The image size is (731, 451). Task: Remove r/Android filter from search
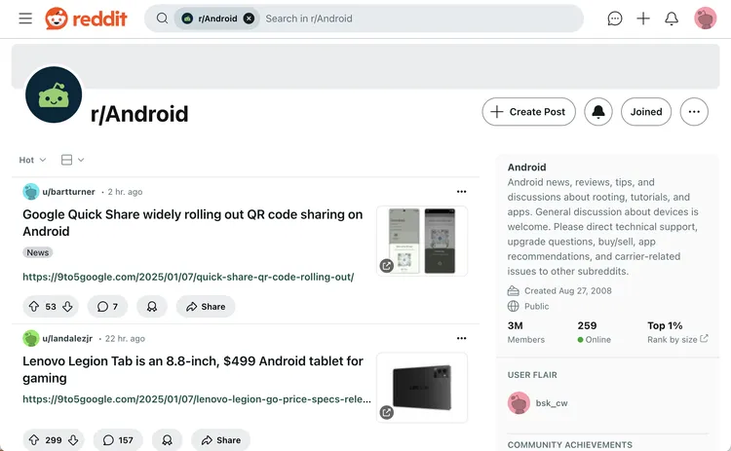[x=249, y=19]
